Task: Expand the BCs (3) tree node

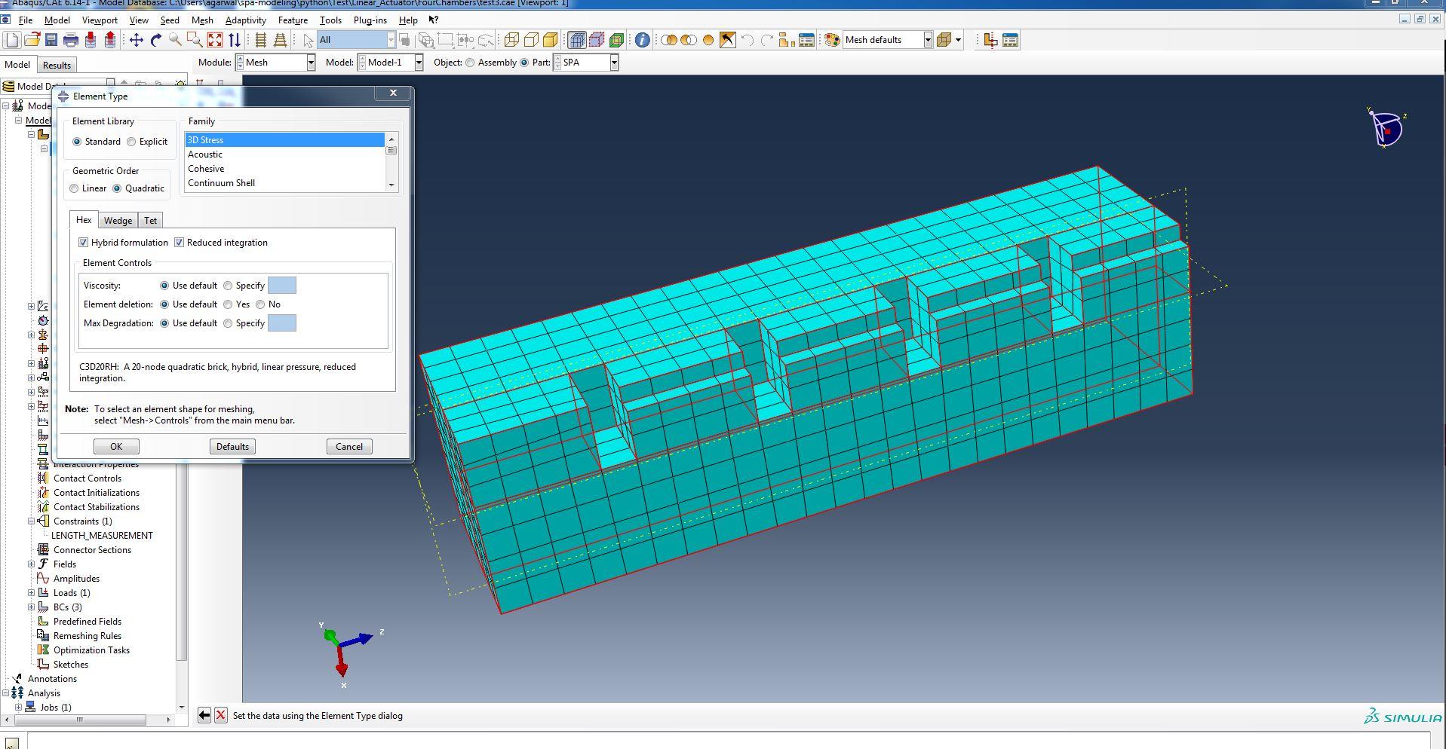Action: [x=32, y=607]
